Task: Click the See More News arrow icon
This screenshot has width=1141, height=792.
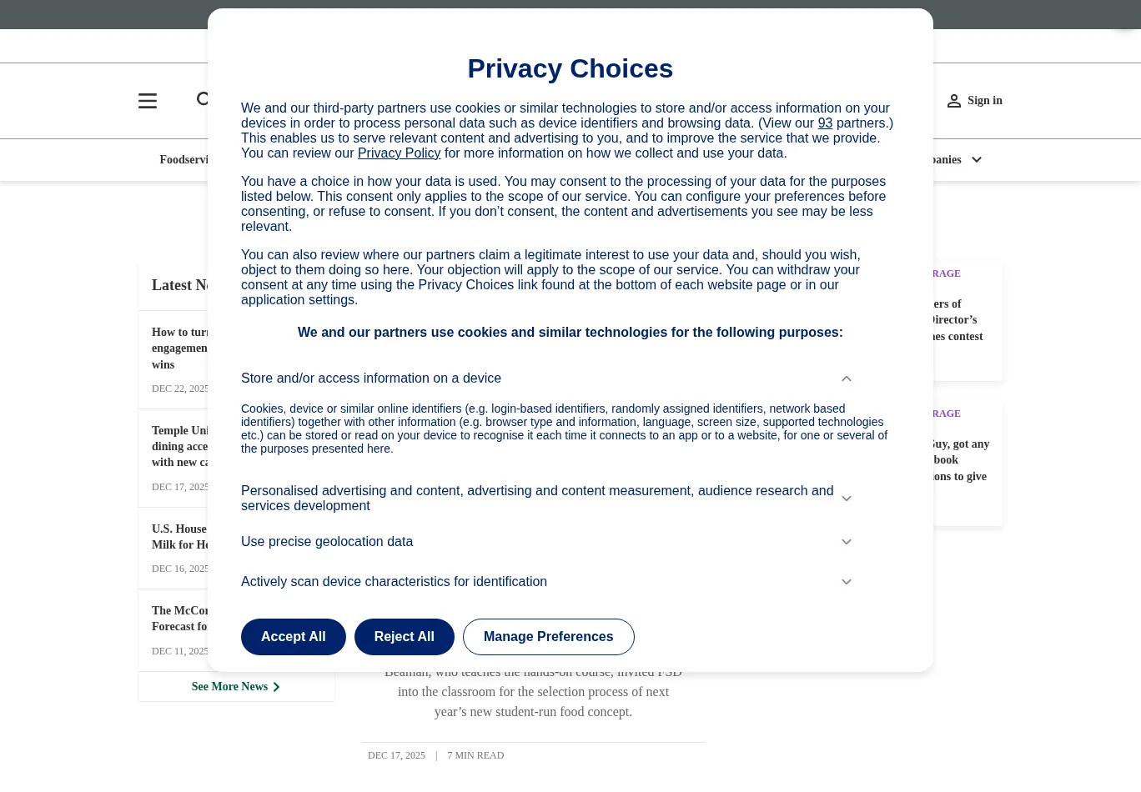Action: click(277, 687)
